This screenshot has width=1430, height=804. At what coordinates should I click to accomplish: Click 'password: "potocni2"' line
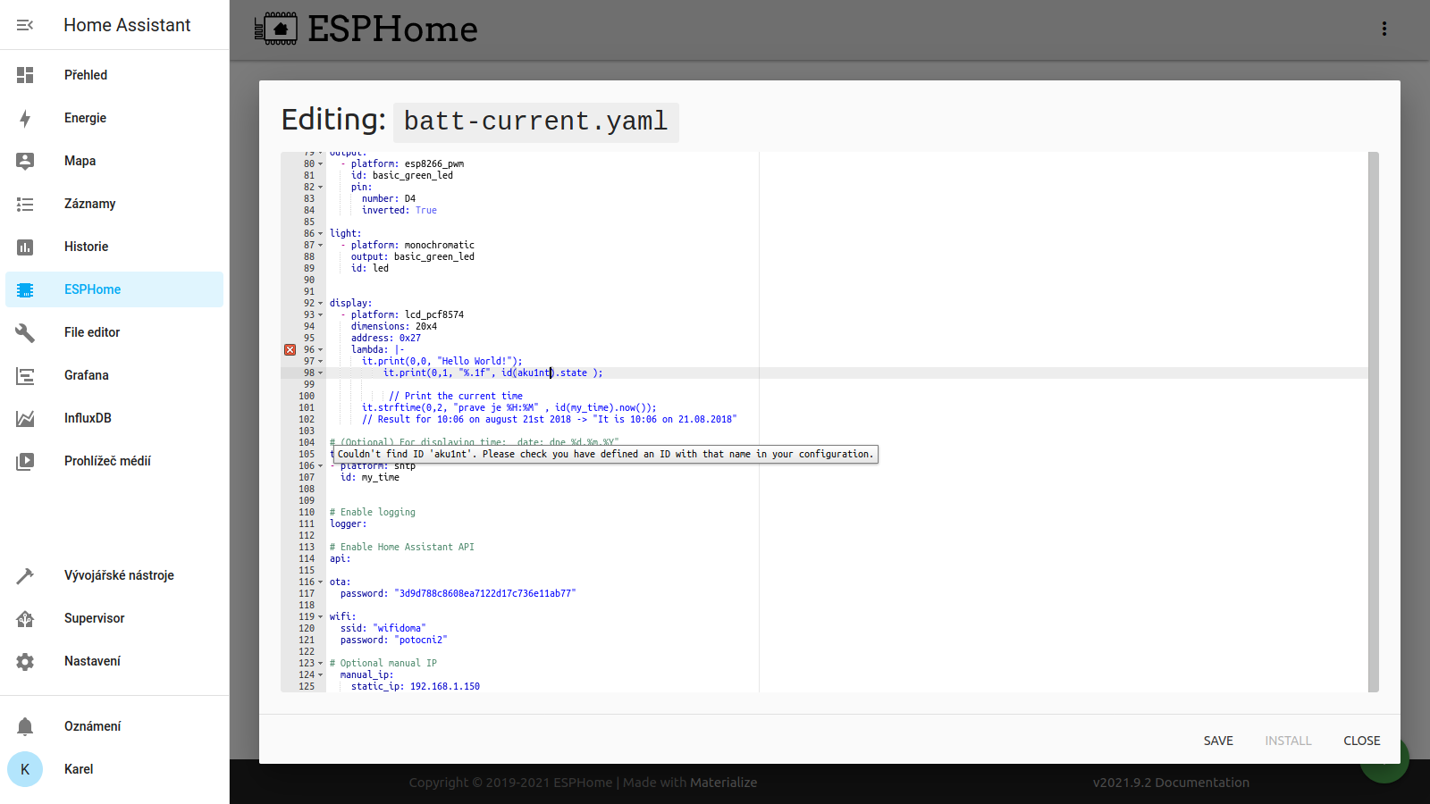394,640
